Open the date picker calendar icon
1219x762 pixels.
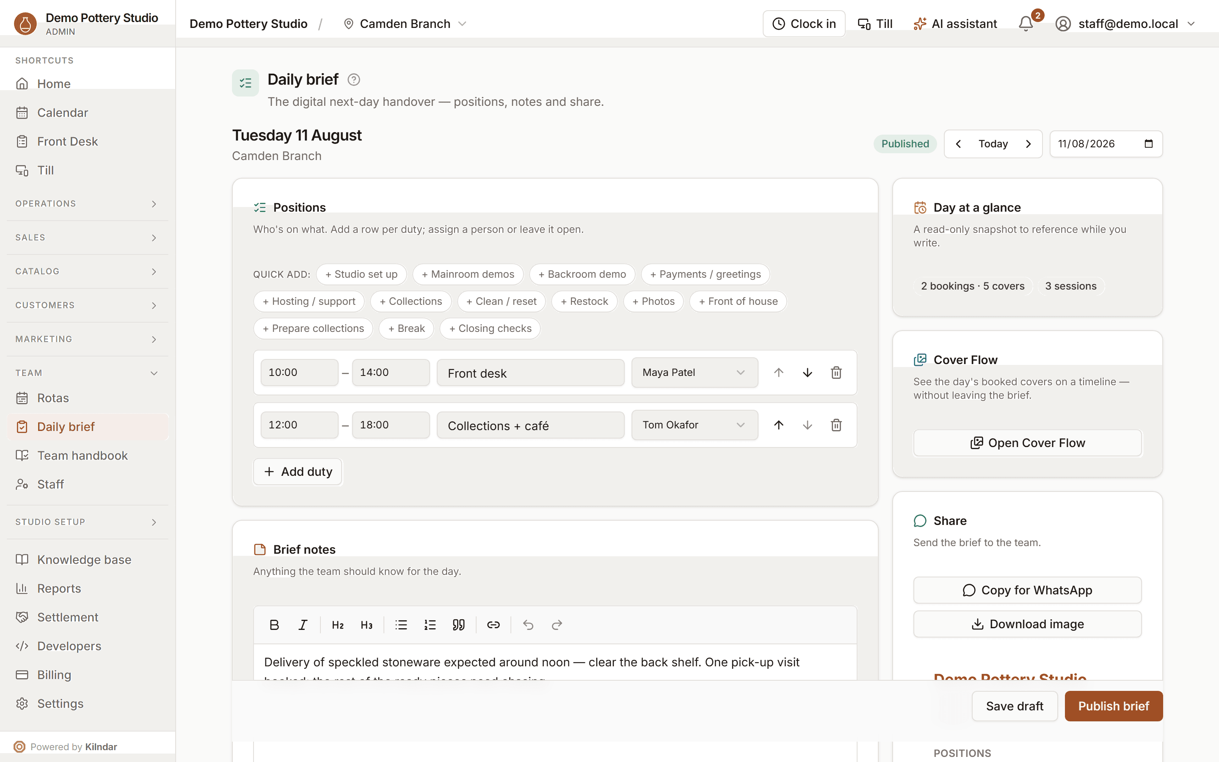click(x=1148, y=144)
